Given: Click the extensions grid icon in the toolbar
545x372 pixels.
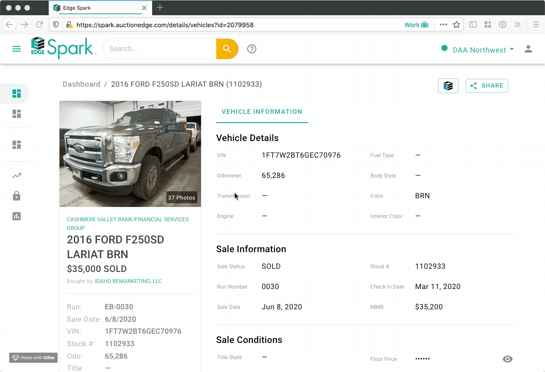Looking at the screenshot, I should pos(488,24).
